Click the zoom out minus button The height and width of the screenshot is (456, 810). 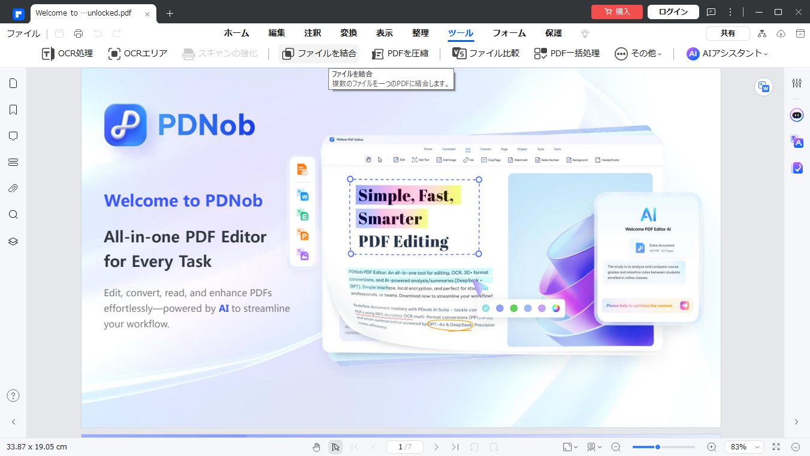[615, 447]
